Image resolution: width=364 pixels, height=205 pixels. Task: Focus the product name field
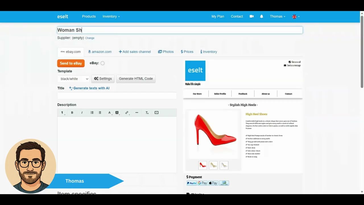[180, 30]
